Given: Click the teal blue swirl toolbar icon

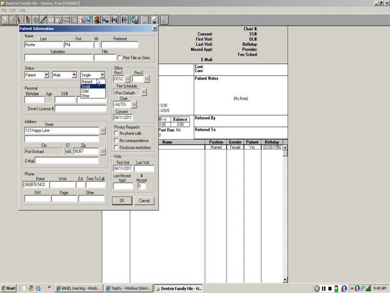Looking at the screenshot, I should (89, 20).
